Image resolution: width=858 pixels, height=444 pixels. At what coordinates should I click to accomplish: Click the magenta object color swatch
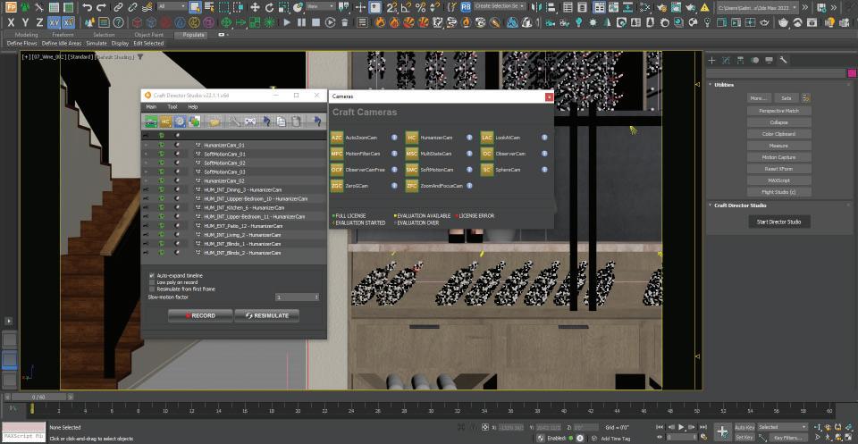pyautogui.click(x=850, y=73)
